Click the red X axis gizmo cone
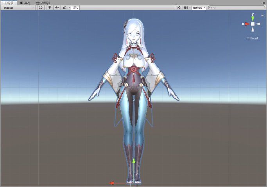The image size is (267, 187). click(247, 24)
